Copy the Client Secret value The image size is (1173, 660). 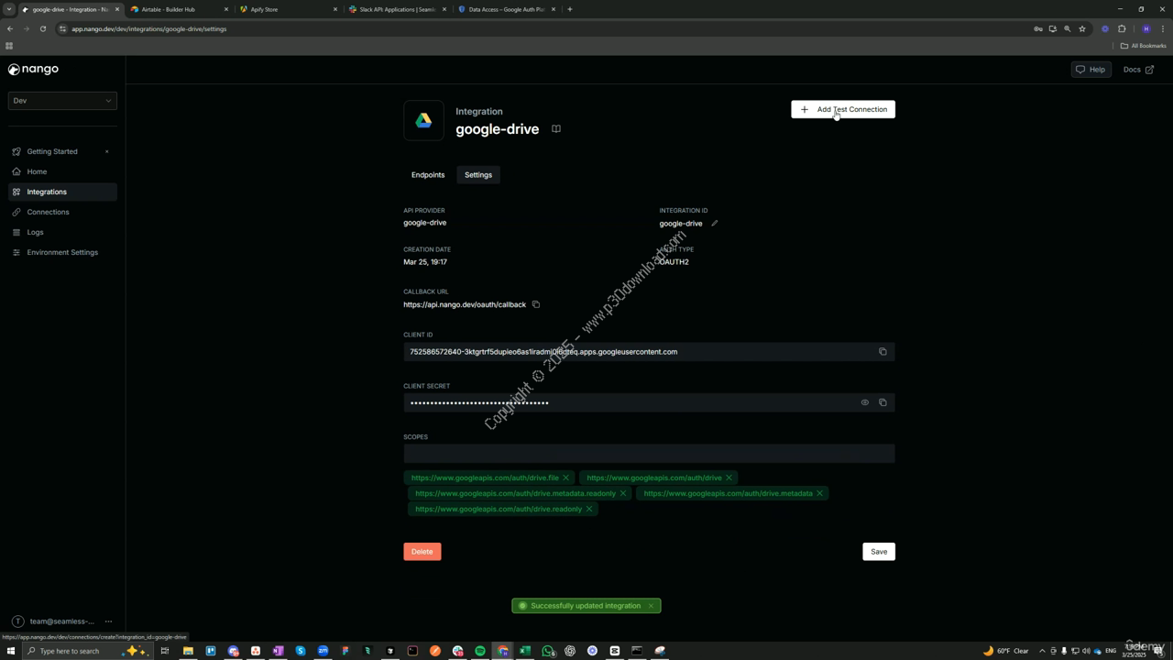coord(882,402)
